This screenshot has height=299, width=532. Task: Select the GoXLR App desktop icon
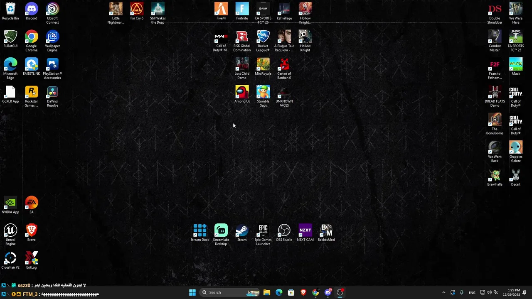(10, 95)
